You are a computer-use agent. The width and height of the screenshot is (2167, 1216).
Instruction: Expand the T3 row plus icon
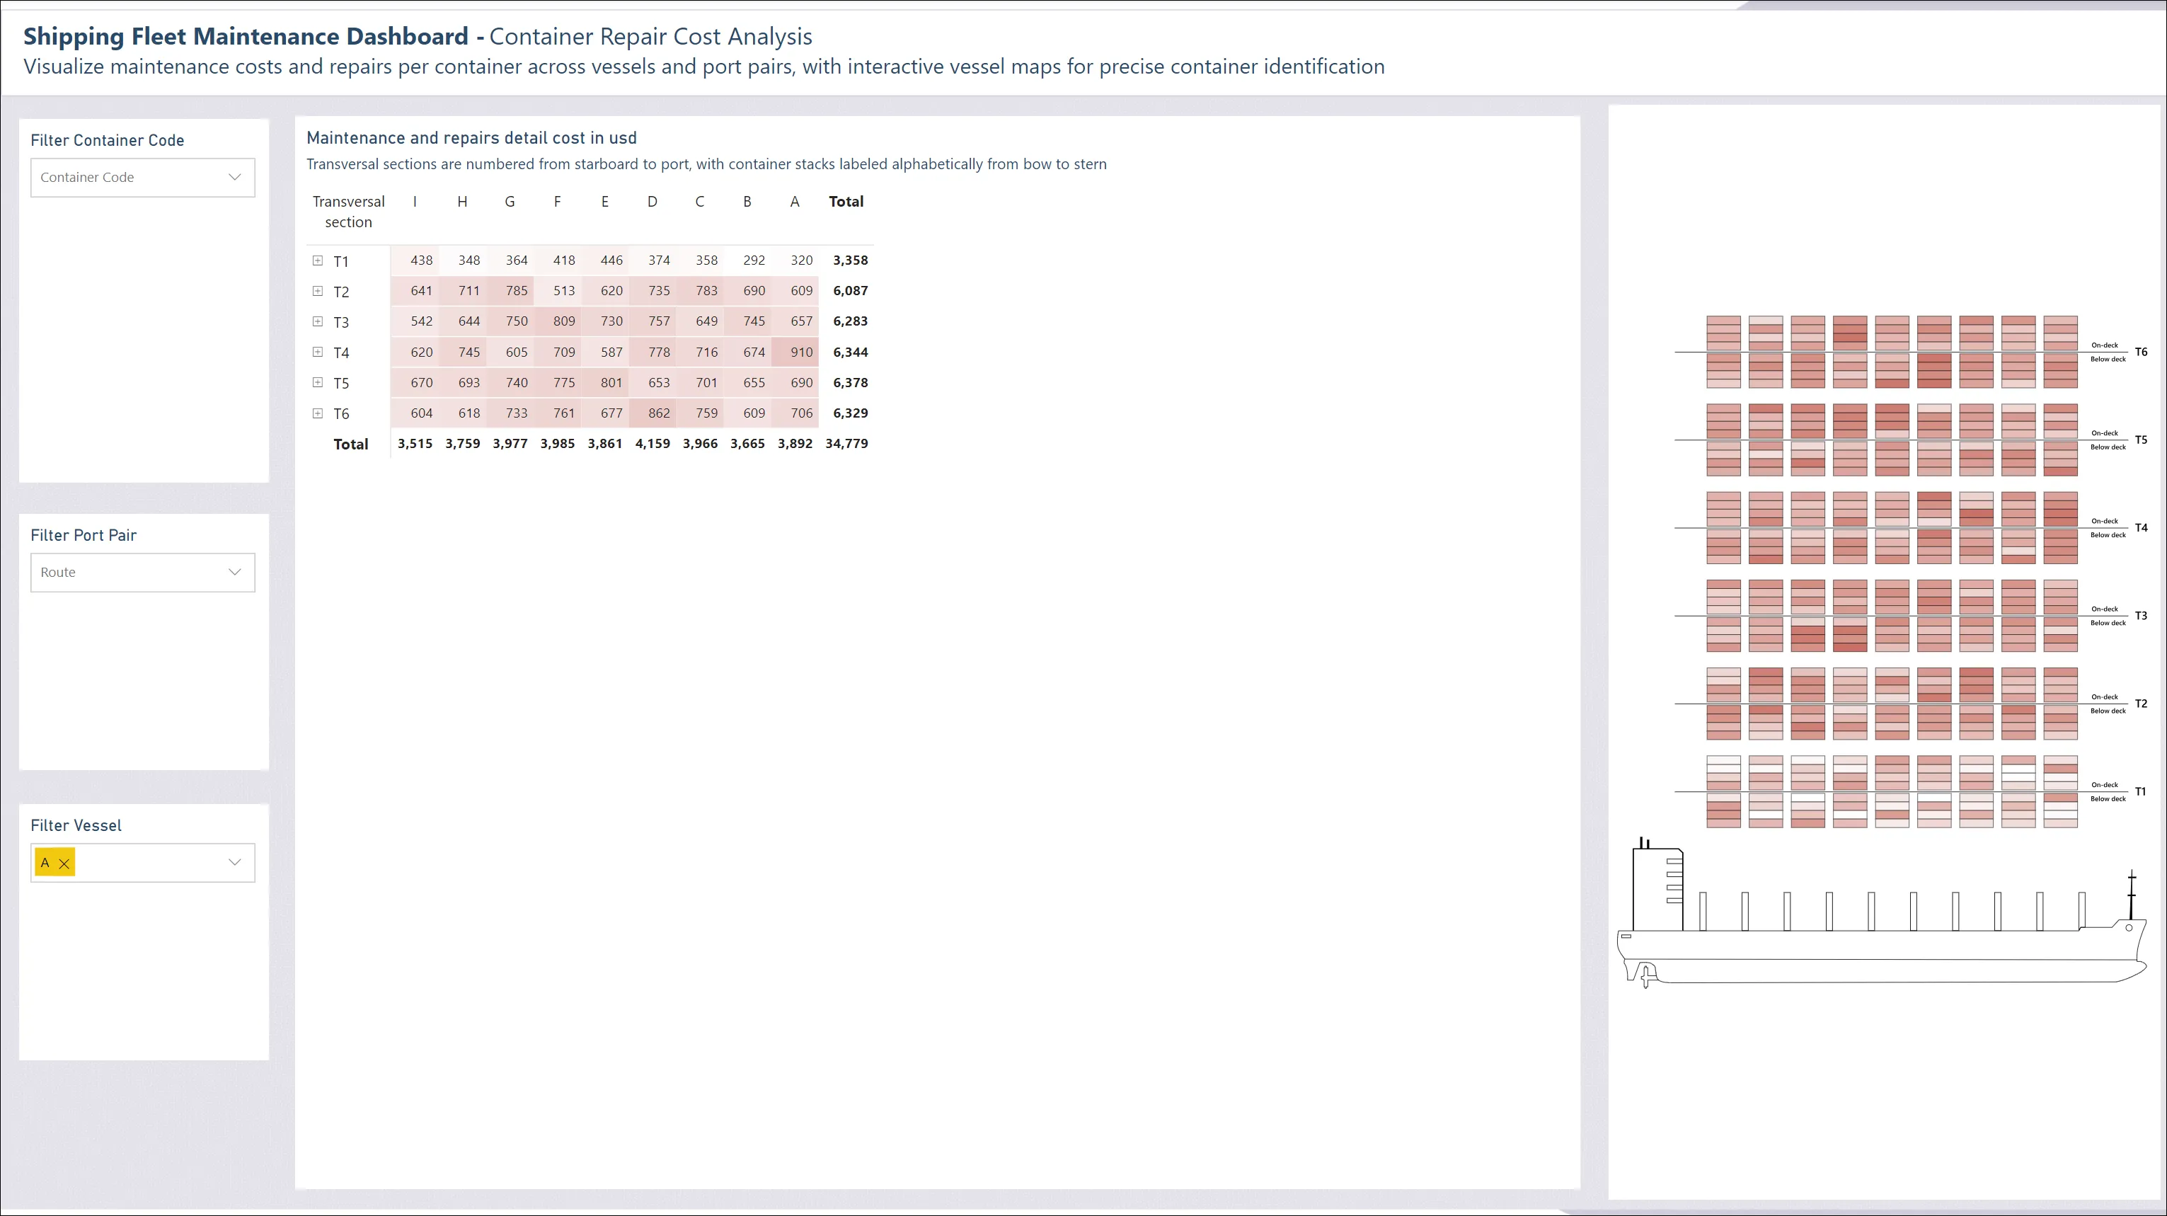318,321
